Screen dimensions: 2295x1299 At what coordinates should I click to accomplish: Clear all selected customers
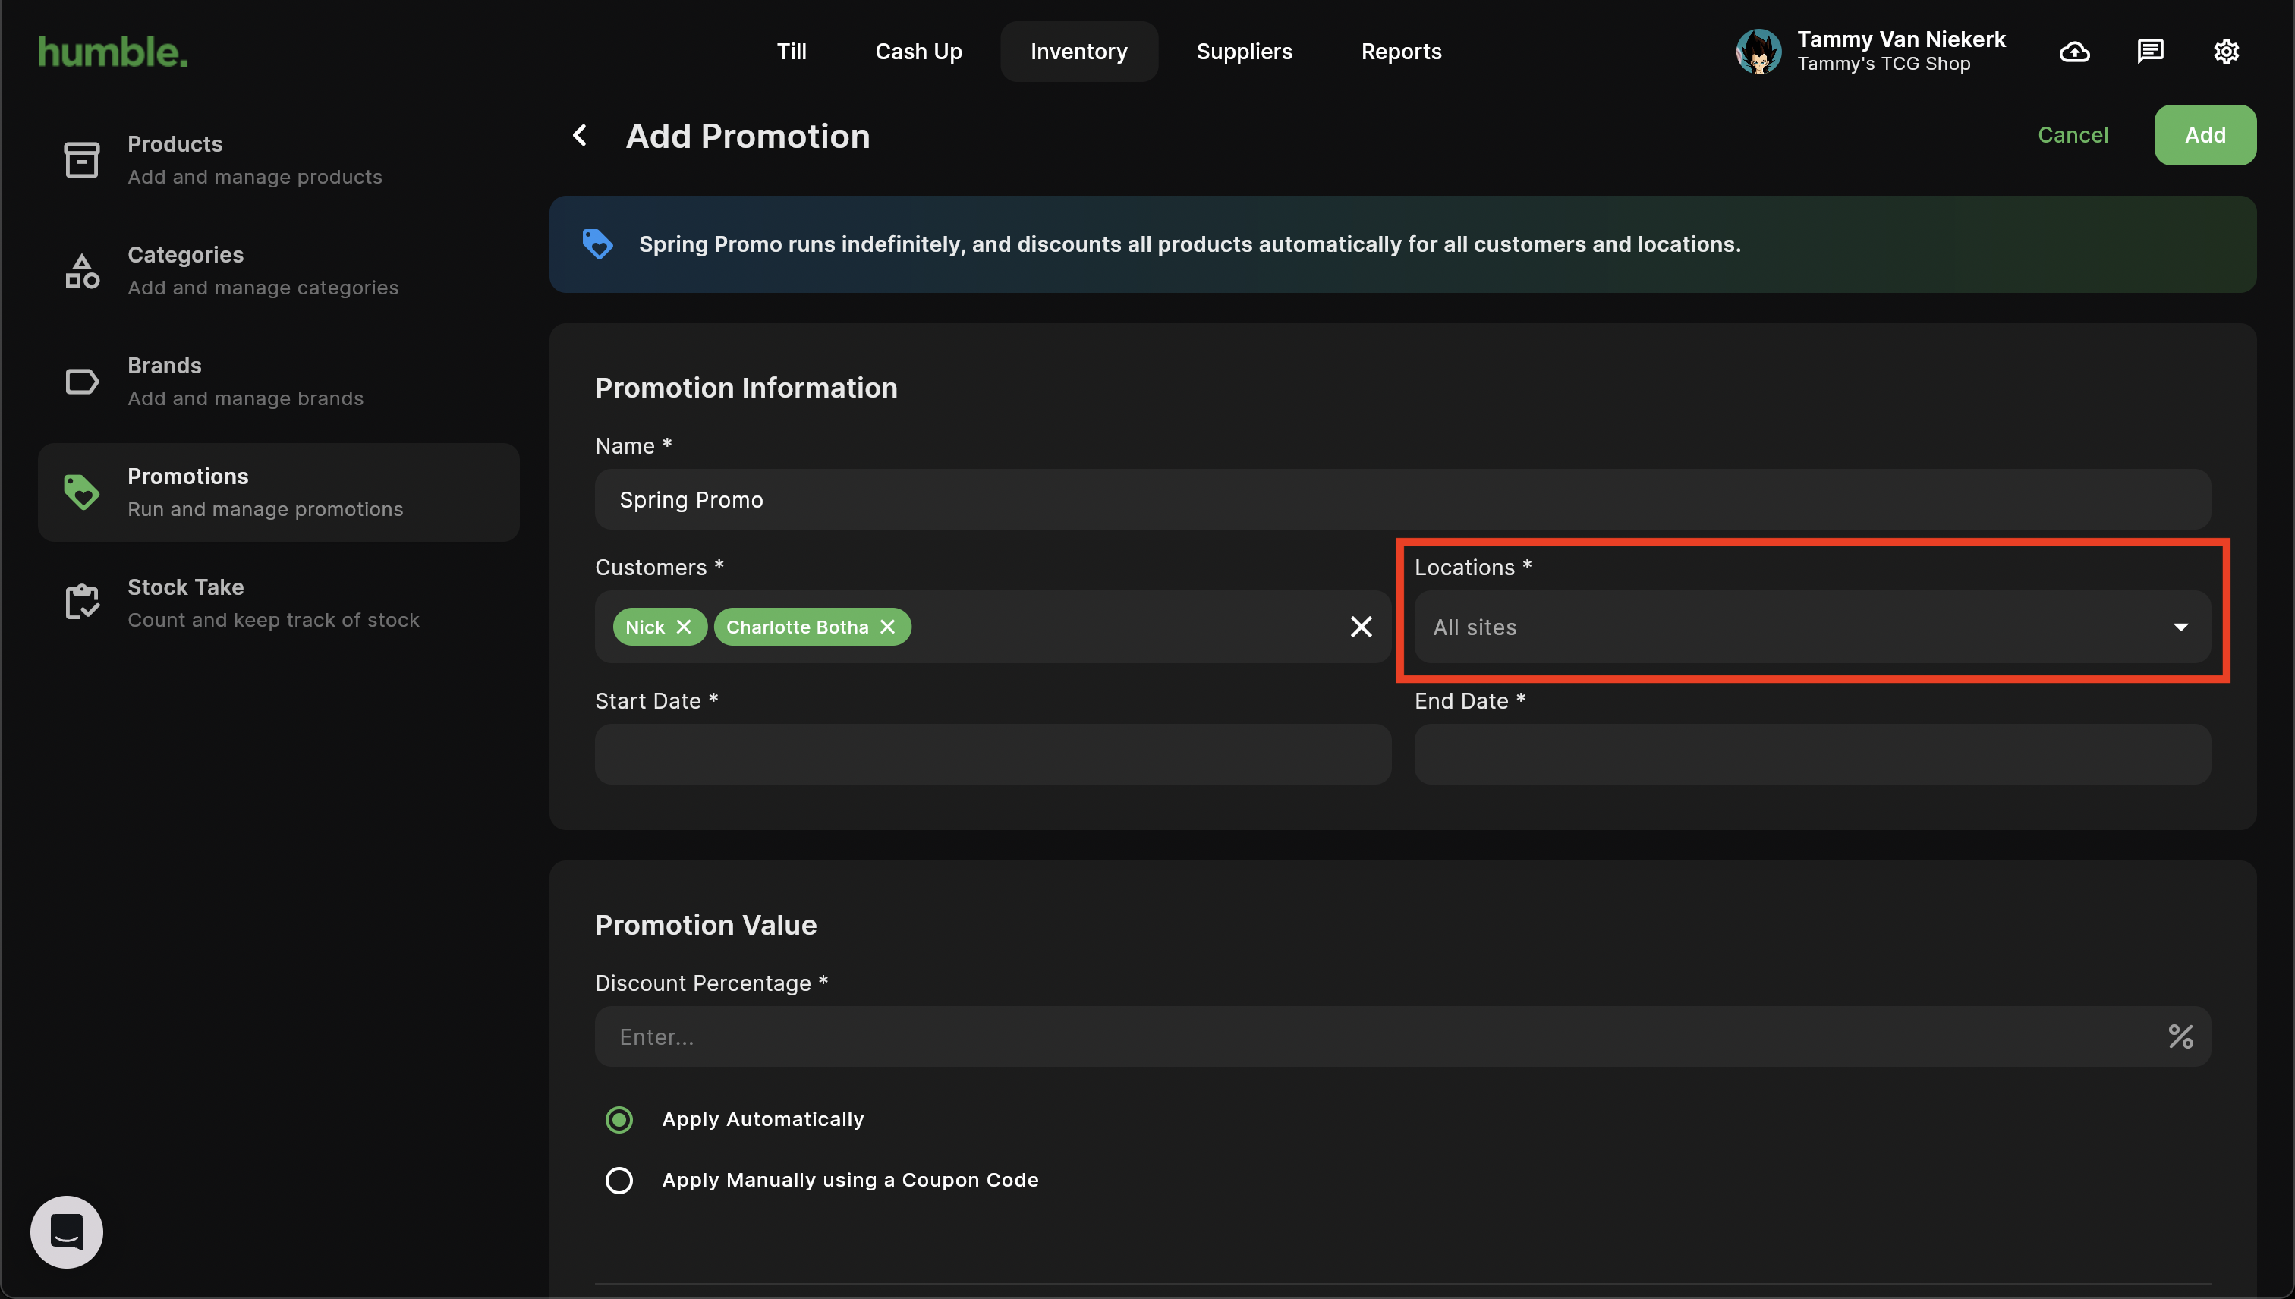click(1361, 627)
